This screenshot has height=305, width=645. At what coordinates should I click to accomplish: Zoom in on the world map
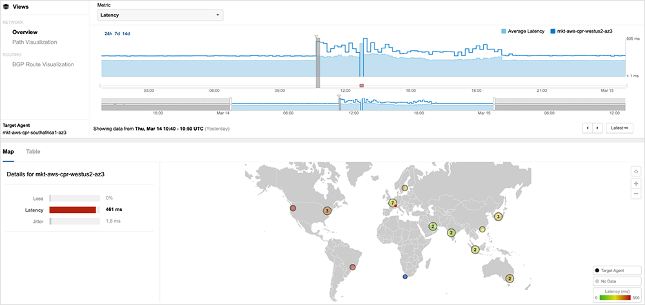tap(636, 183)
